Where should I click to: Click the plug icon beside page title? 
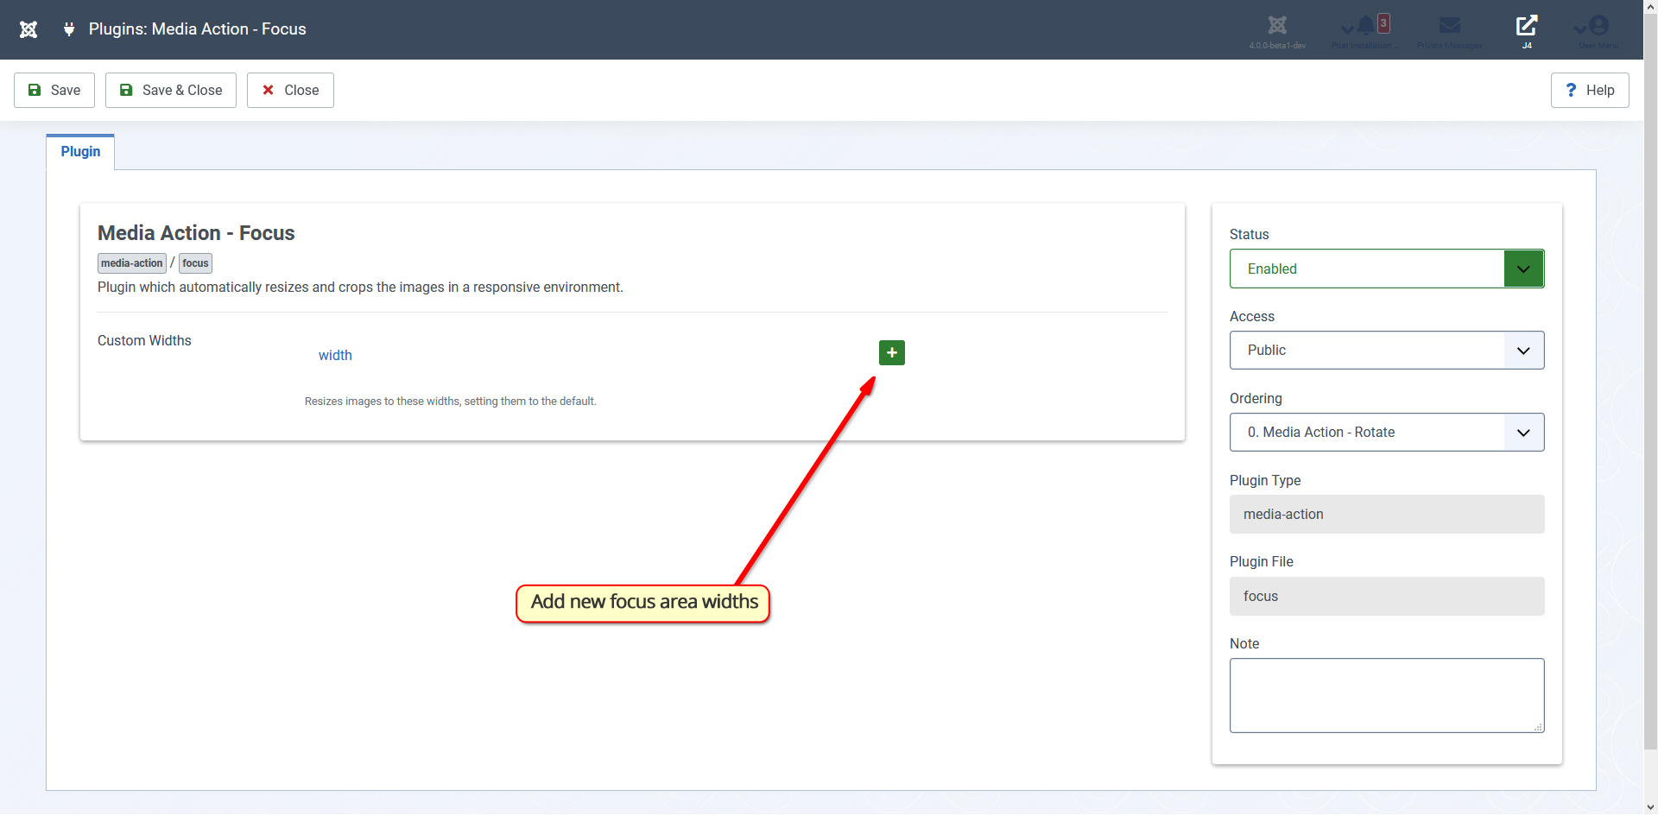[69, 29]
